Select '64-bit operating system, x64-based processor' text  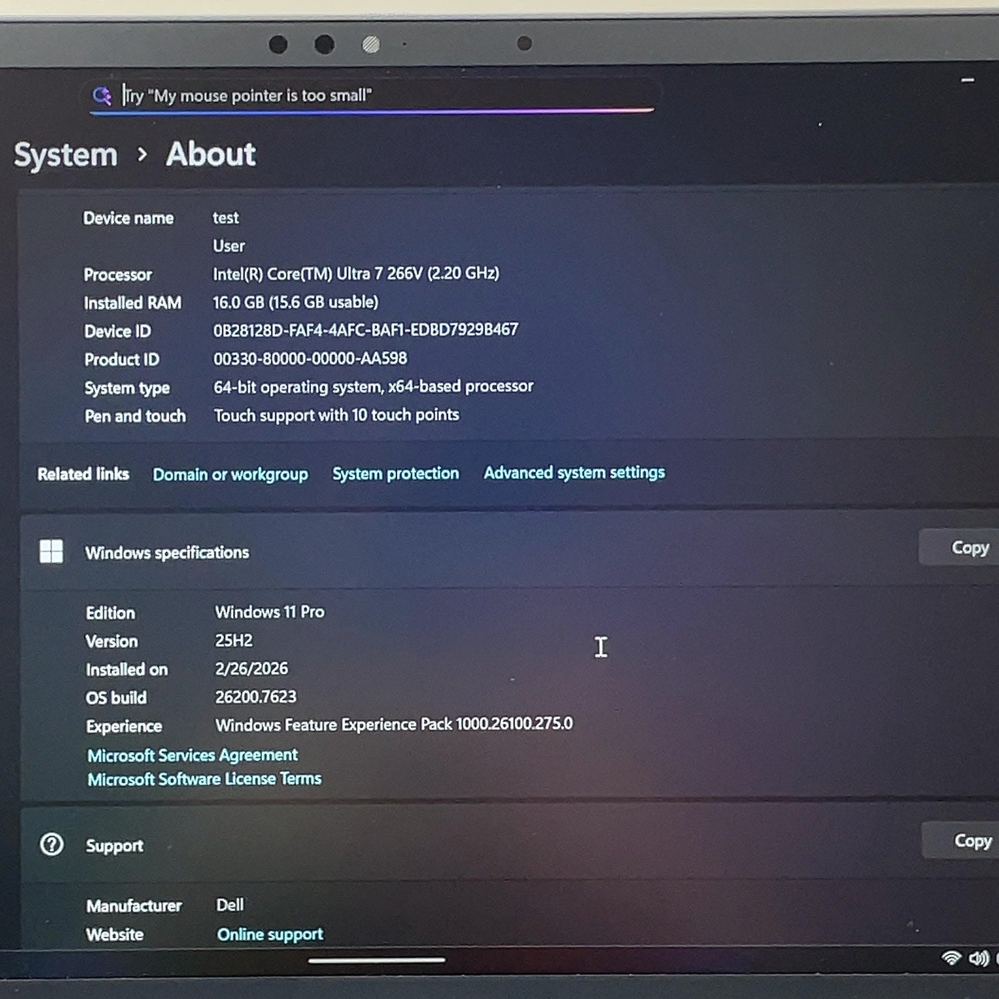[374, 387]
